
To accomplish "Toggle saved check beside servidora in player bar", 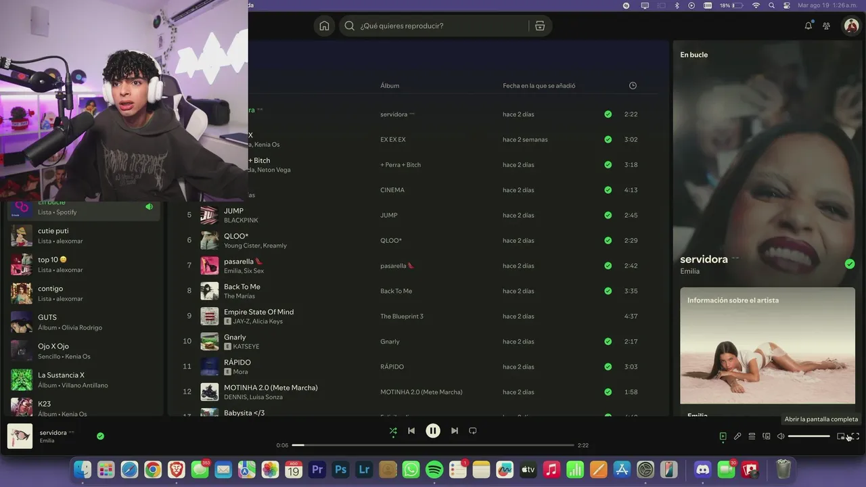I will click(x=100, y=436).
